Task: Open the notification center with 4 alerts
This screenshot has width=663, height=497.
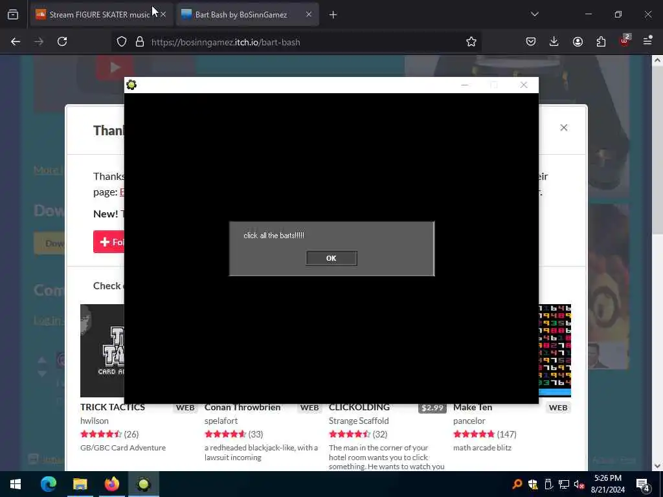Action: click(x=643, y=484)
